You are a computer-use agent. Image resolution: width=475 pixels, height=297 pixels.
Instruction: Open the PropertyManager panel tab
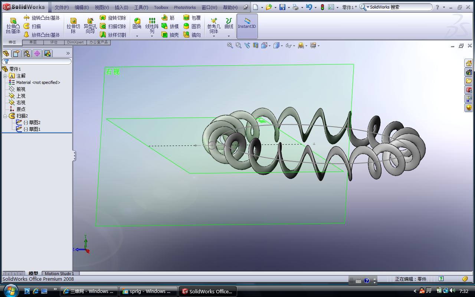tap(16, 53)
